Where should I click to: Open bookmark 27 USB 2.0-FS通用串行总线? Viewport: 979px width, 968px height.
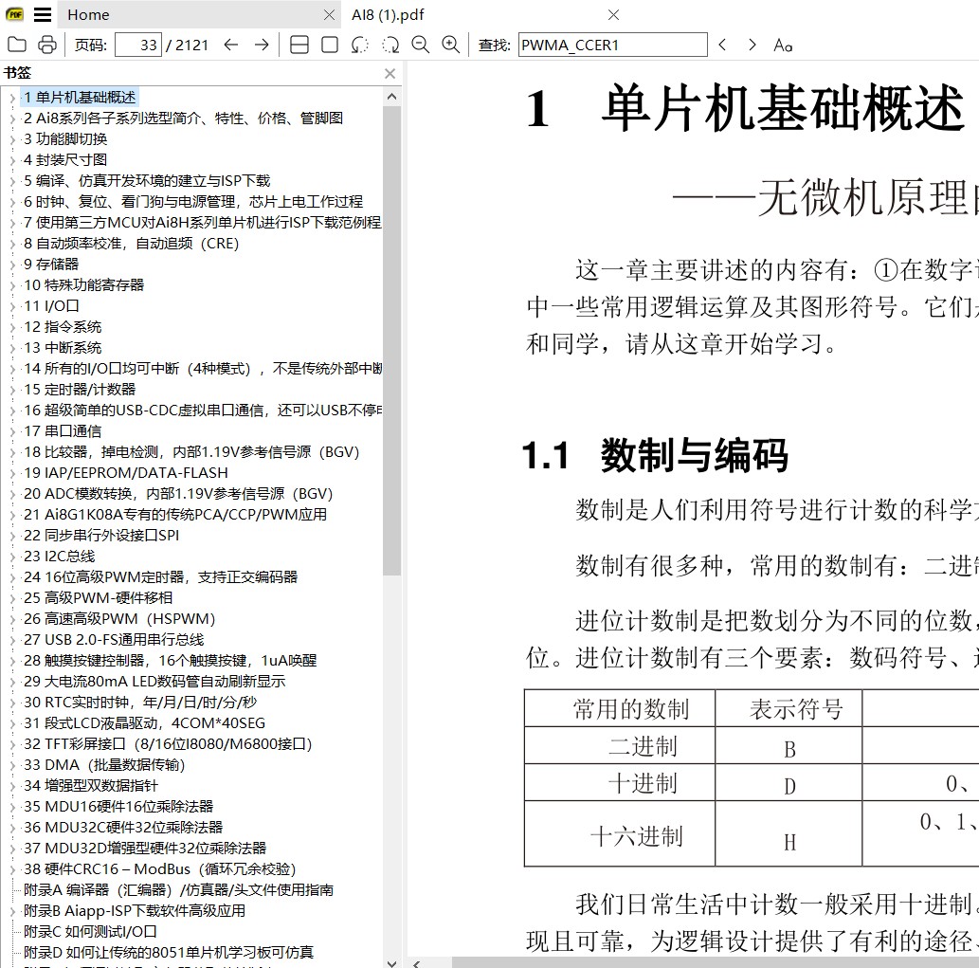click(x=114, y=640)
